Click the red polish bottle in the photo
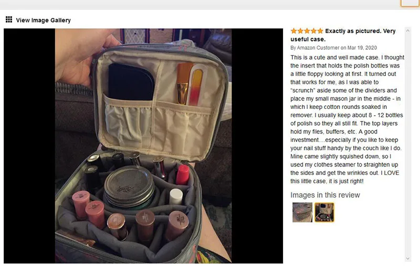Viewport: 420px width, 266px height. tap(183, 175)
